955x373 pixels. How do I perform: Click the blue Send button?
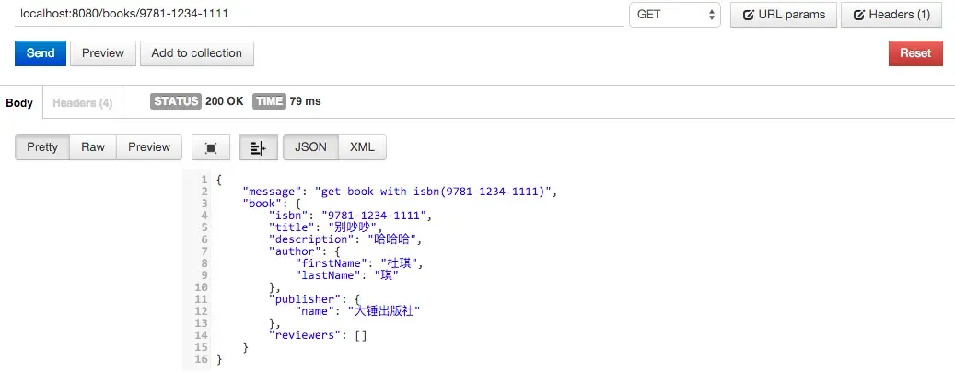tap(41, 53)
